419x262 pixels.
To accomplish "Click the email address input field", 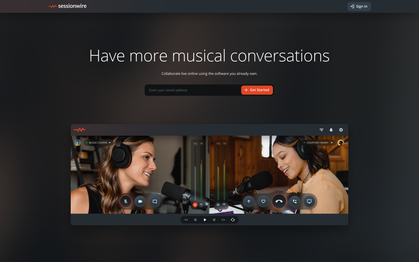I will pos(193,90).
